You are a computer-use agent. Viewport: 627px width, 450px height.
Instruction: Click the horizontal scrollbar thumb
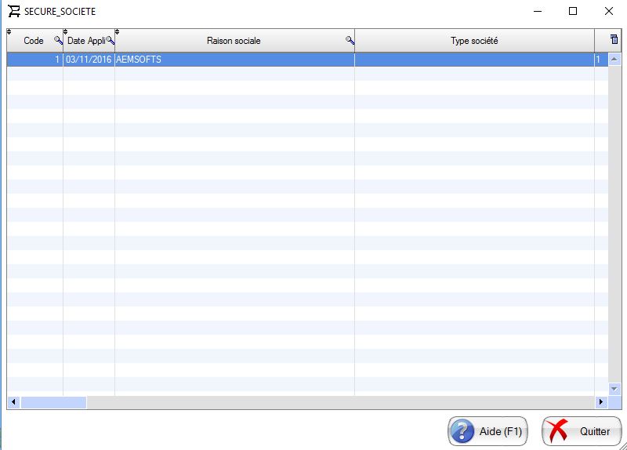click(53, 402)
